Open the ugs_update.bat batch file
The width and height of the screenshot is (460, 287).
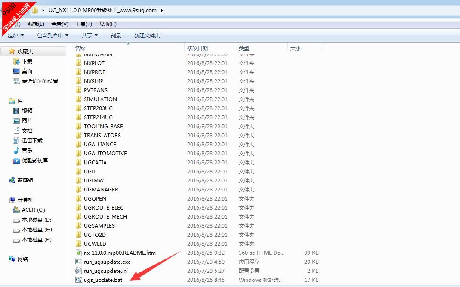click(x=103, y=280)
